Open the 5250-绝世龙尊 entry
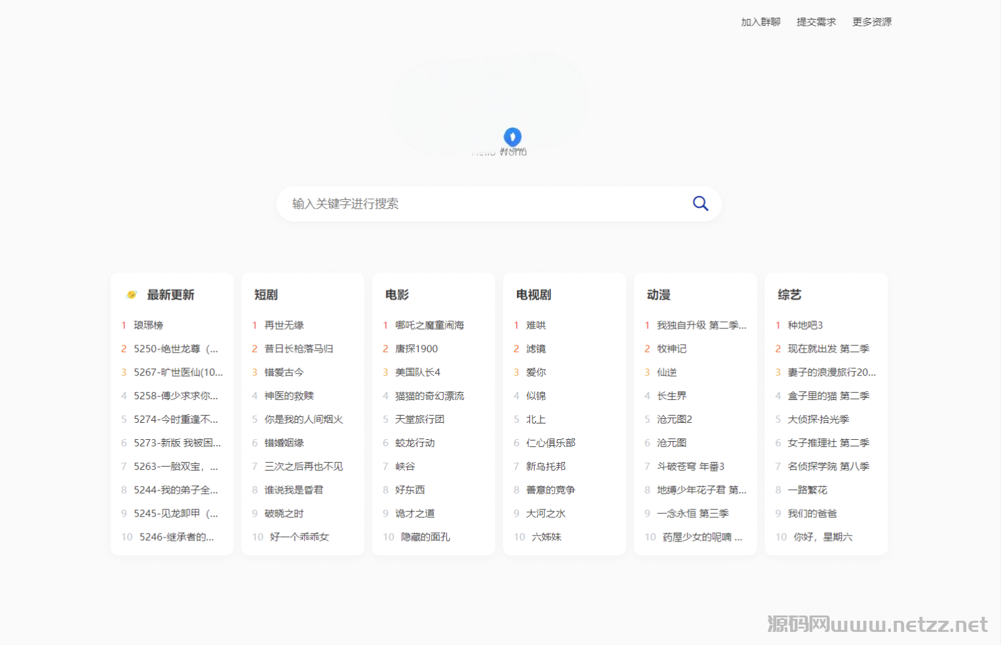 click(x=176, y=349)
